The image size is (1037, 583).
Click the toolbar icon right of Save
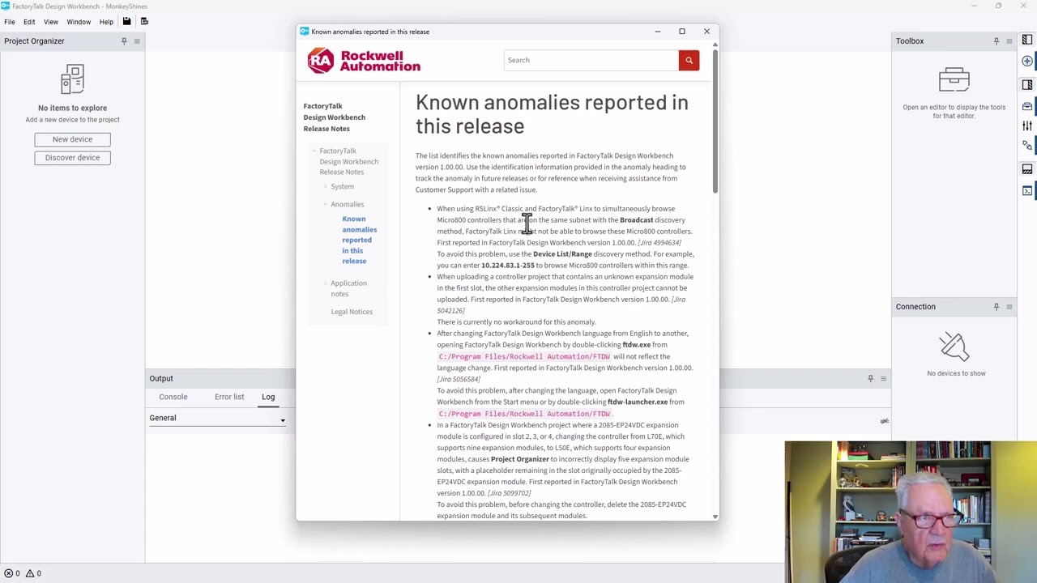click(145, 22)
